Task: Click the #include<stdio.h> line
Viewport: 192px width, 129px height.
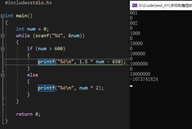Action: (x=28, y=3)
